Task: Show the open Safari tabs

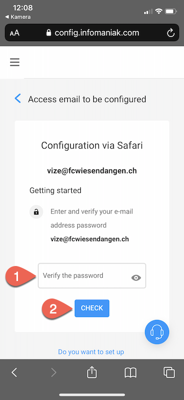Action: (169, 372)
